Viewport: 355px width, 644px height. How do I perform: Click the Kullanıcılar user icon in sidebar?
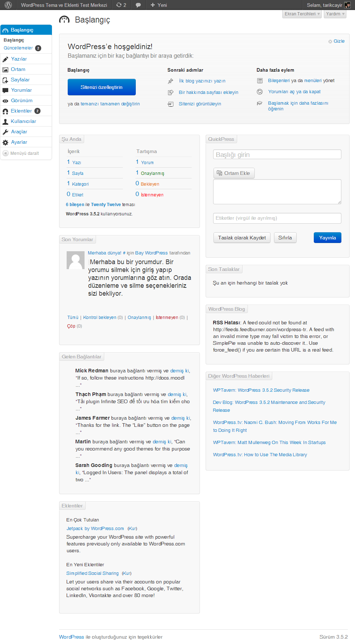(x=5, y=121)
